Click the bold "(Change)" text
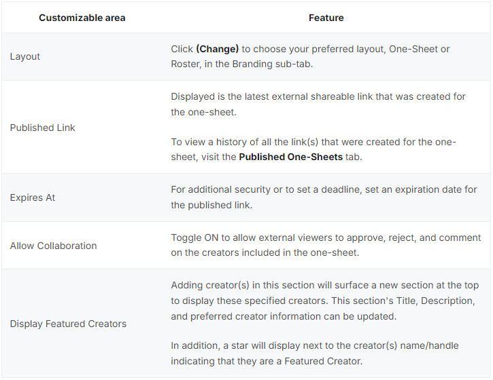The width and height of the screenshot is (493, 380). tap(217, 49)
